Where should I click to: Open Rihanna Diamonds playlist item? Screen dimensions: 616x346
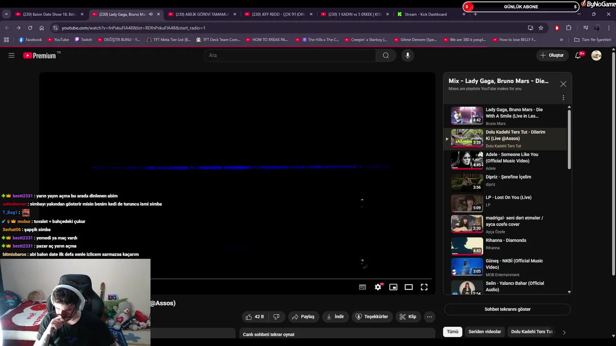pyautogui.click(x=506, y=245)
